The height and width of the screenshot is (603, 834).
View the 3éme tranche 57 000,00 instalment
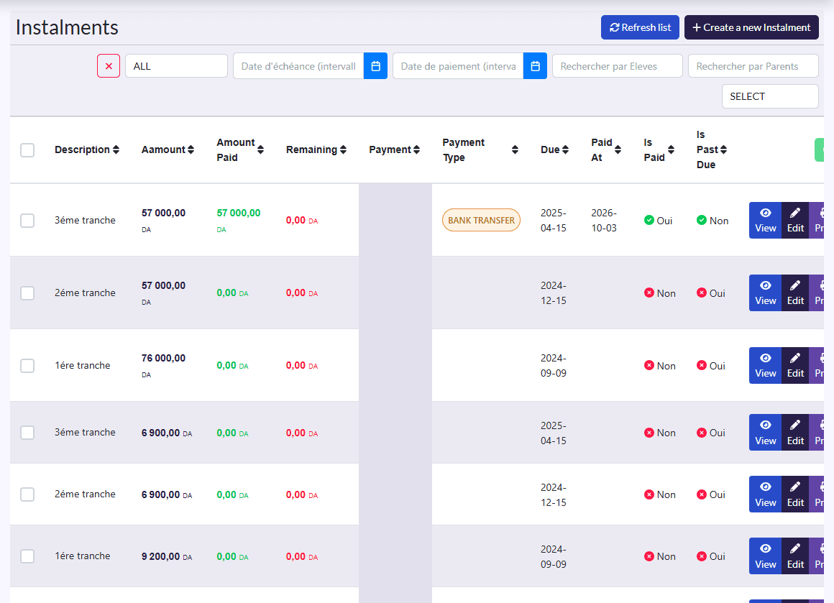click(766, 220)
